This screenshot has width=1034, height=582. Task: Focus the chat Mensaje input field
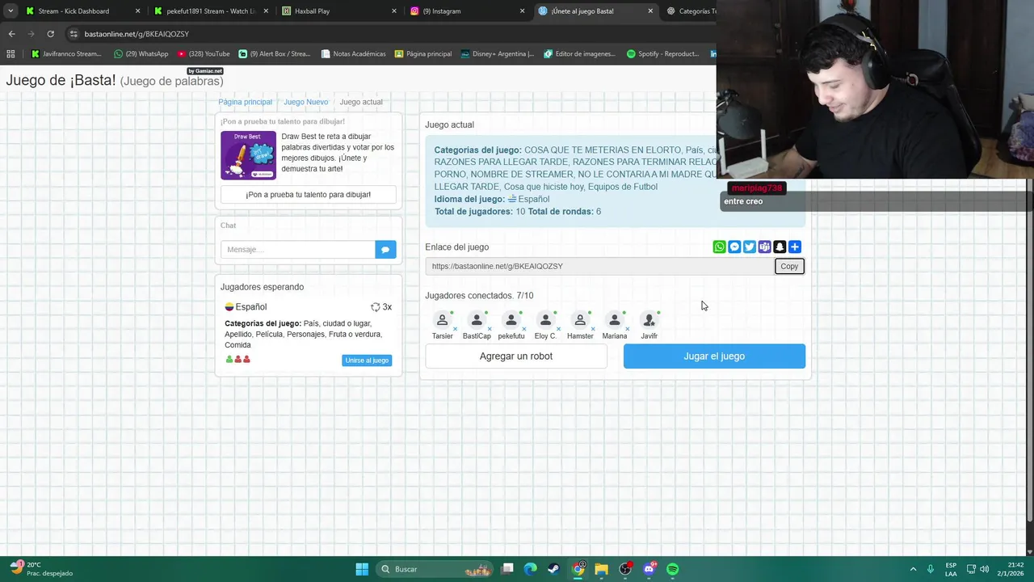click(298, 250)
